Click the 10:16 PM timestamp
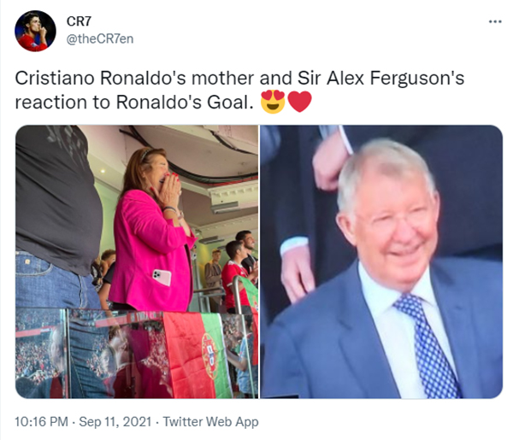The image size is (513, 440). pos(42,422)
